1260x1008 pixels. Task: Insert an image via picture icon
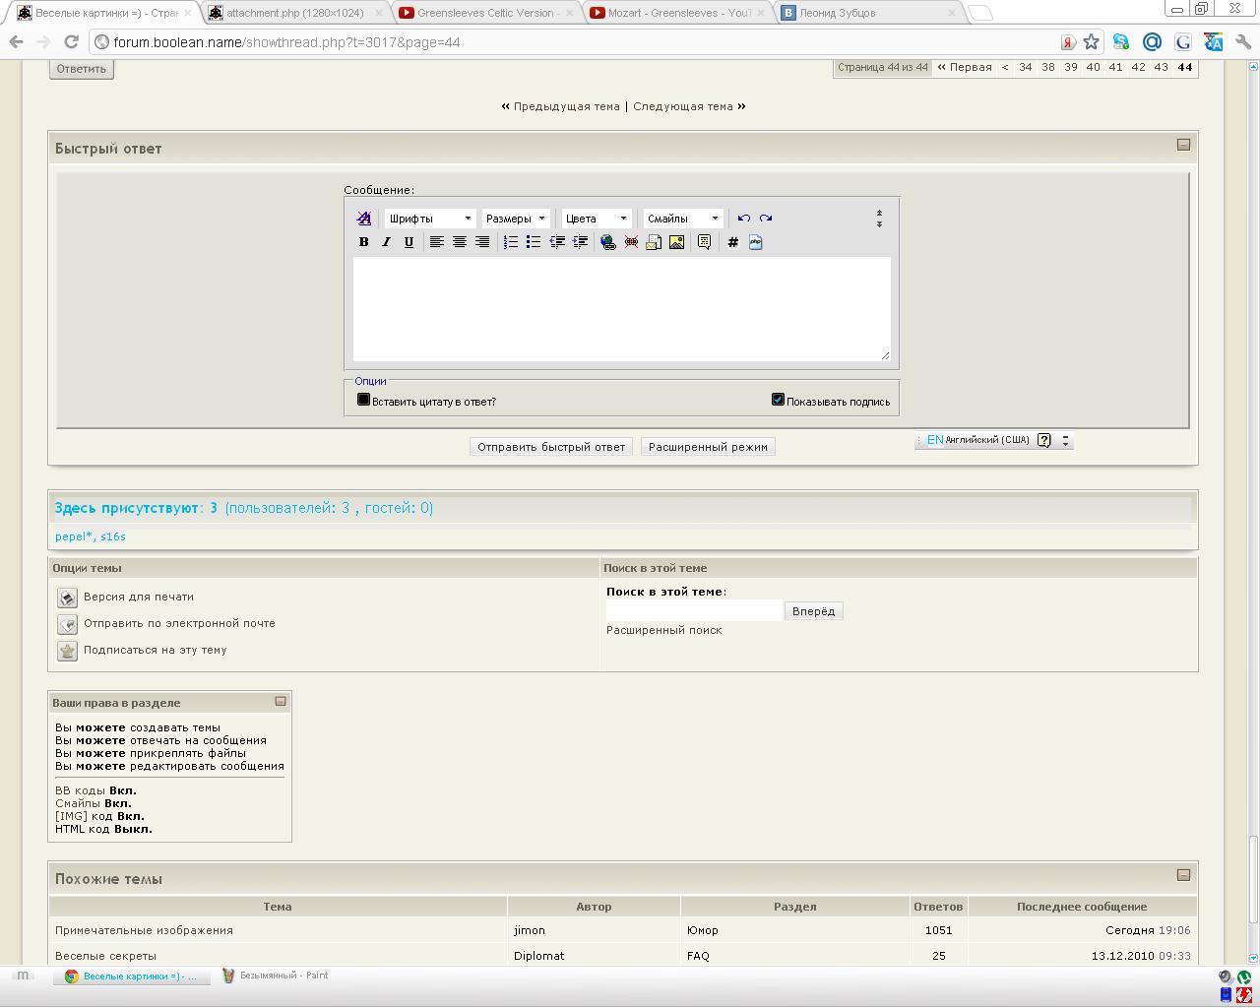click(676, 242)
